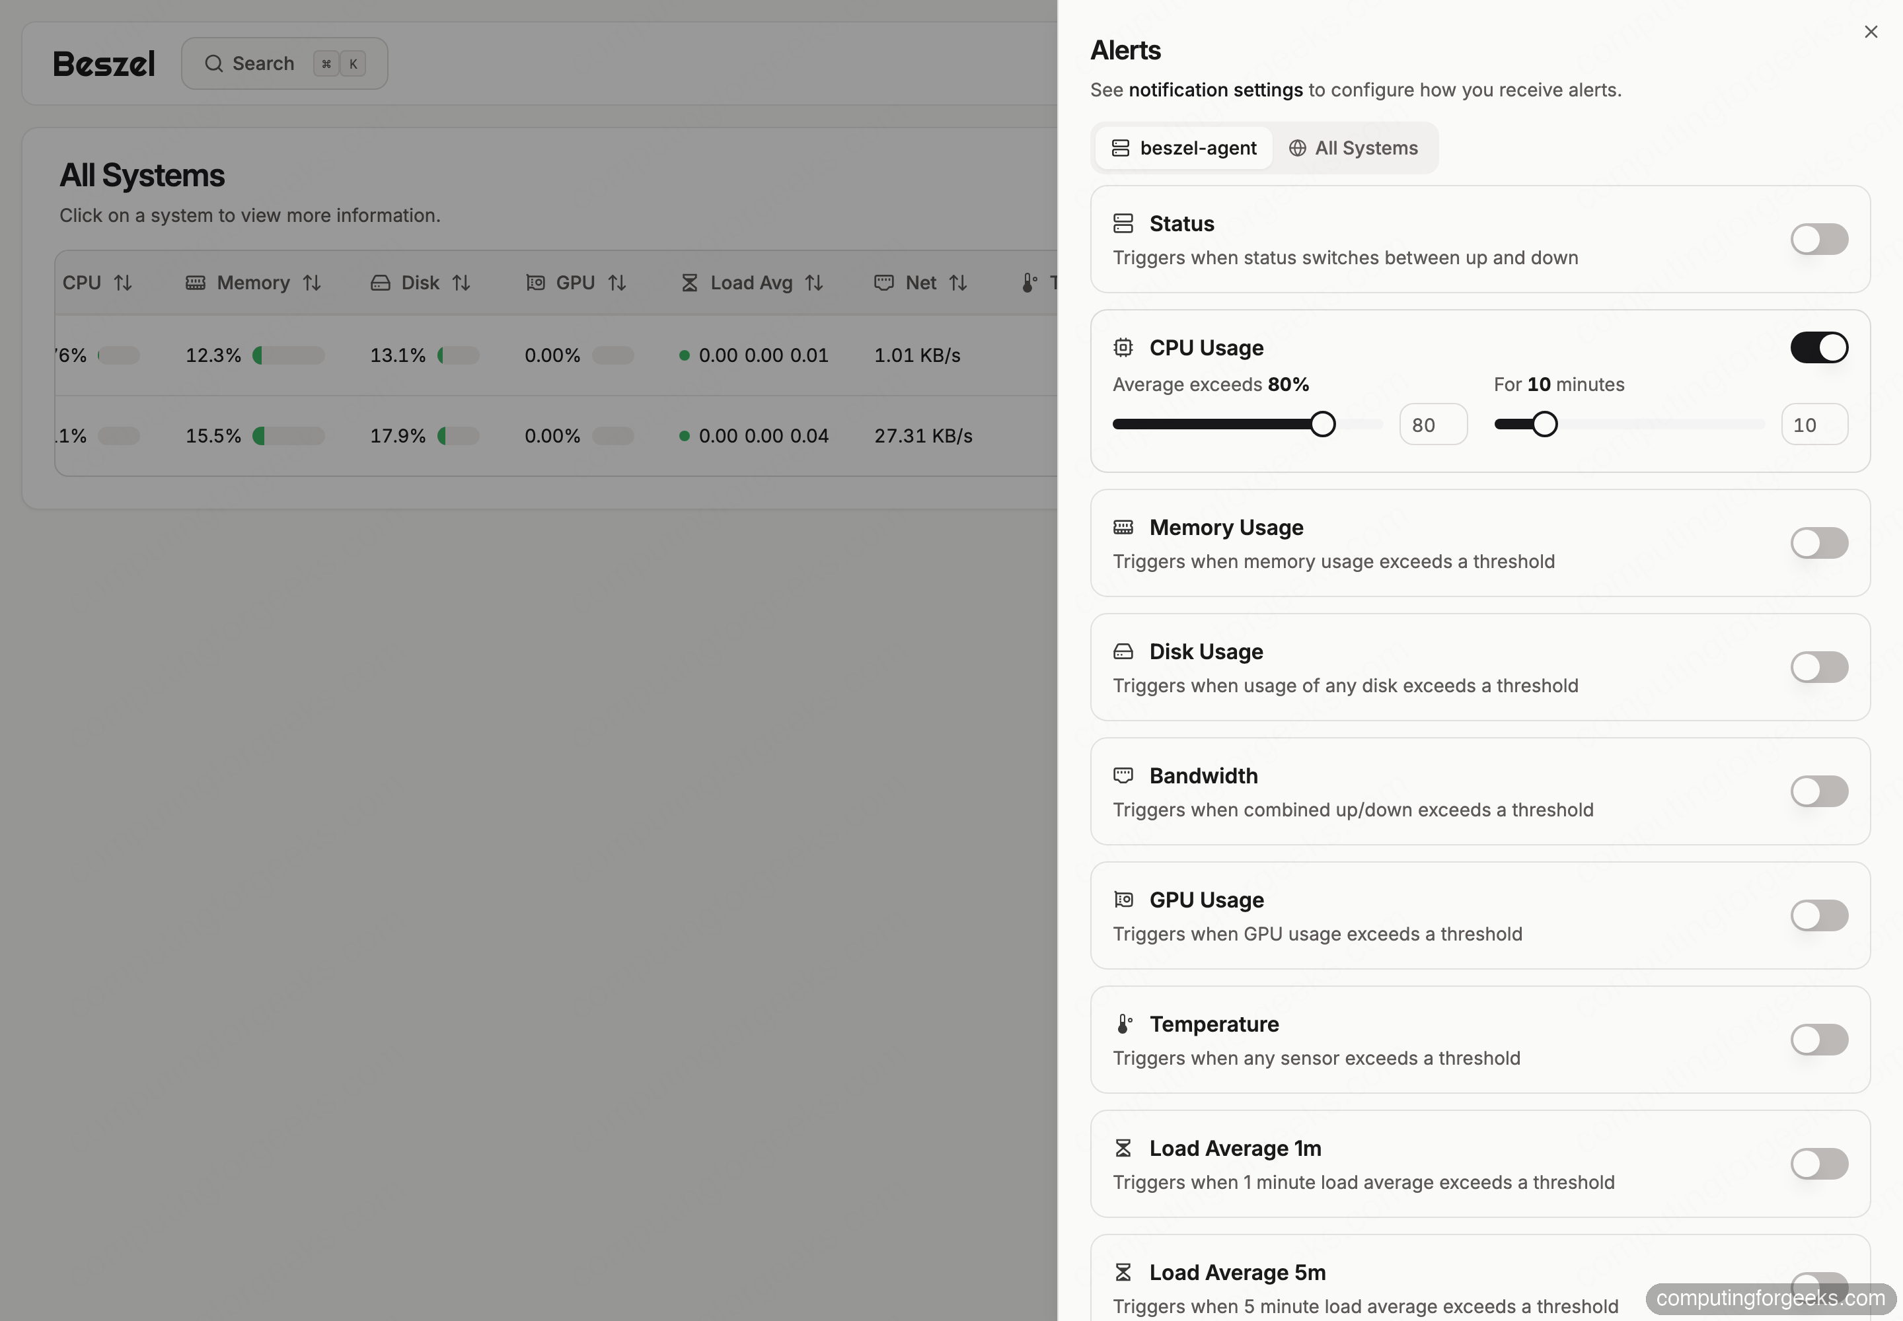
Task: Turn on the GPU Usage alert toggle
Action: tap(1818, 915)
